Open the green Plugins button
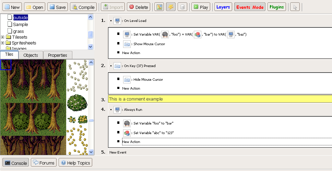 pyautogui.click(x=277, y=7)
